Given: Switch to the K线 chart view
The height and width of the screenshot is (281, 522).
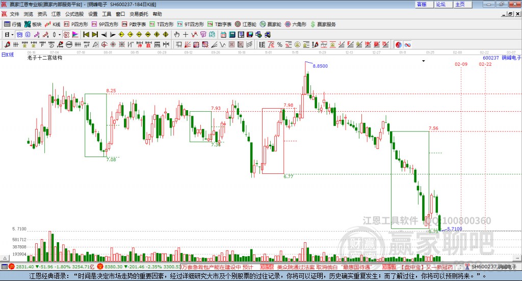Looking at the screenshot, I should pos(53,24).
